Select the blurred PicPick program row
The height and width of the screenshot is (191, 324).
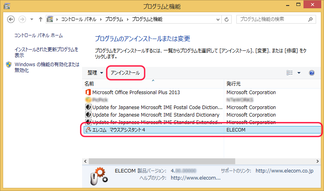point(202,100)
